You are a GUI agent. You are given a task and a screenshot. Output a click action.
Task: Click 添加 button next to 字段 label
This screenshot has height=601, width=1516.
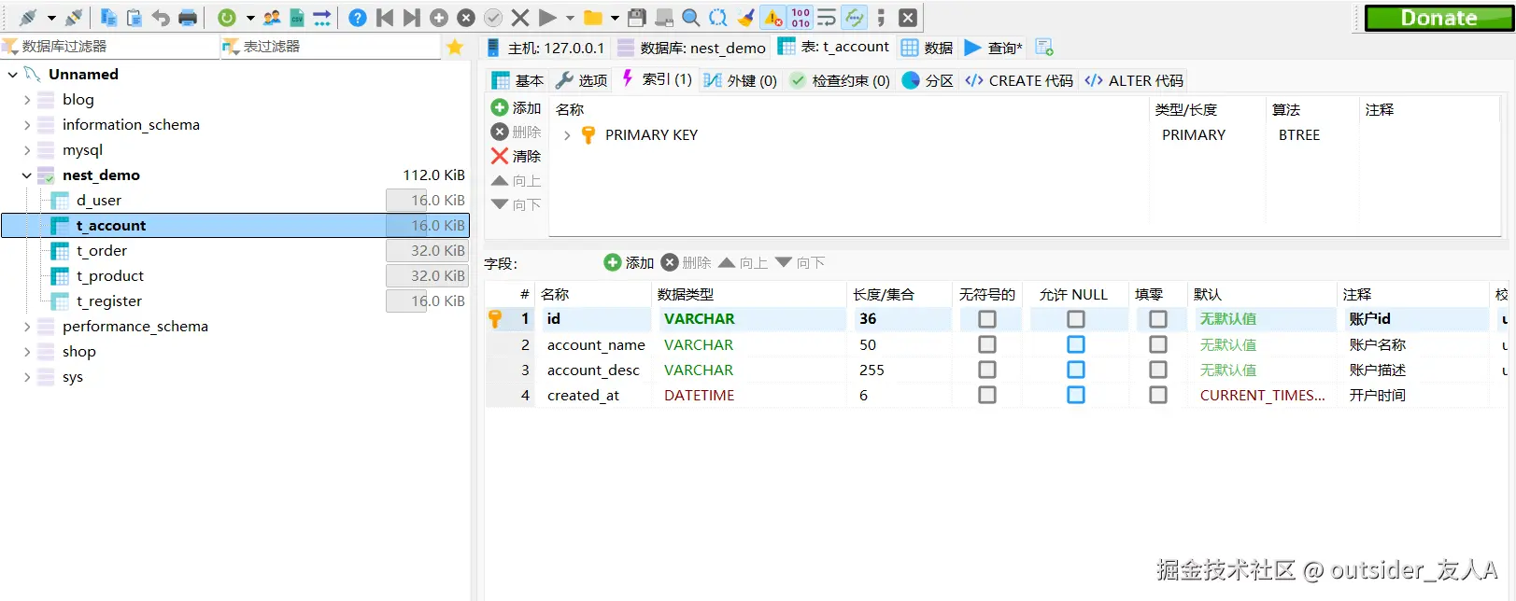tap(629, 263)
